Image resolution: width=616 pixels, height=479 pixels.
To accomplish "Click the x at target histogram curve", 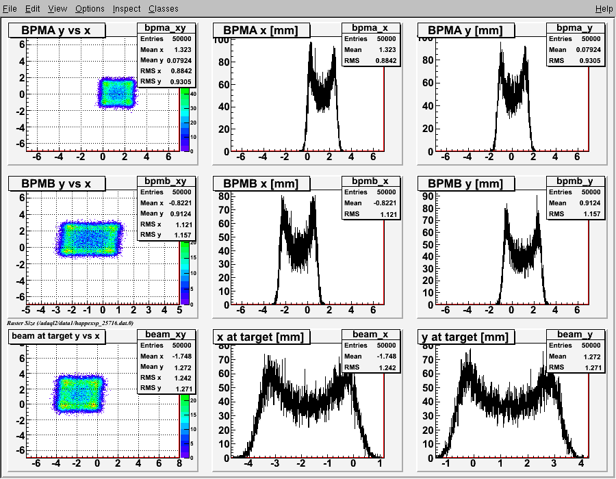I will 307,406.
